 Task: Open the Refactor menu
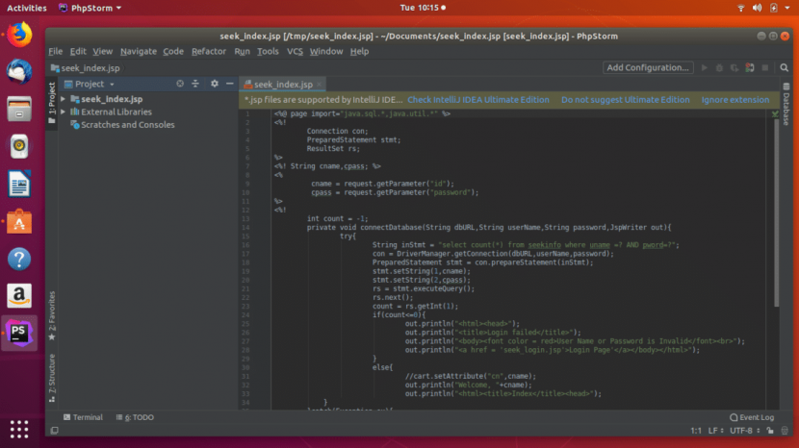click(x=209, y=51)
